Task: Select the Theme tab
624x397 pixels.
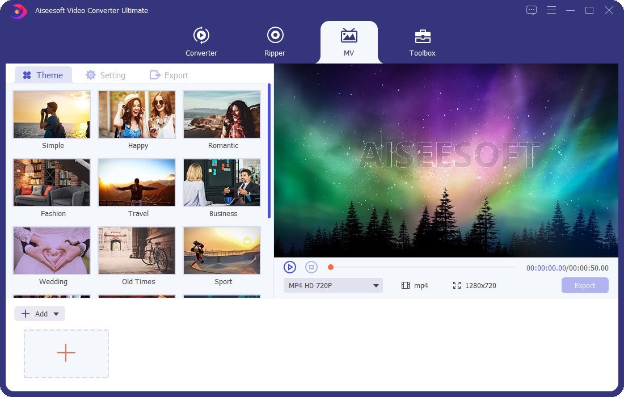Action: pos(43,75)
